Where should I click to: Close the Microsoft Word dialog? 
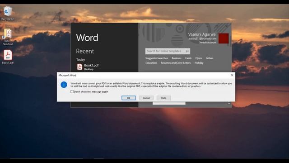(232, 75)
